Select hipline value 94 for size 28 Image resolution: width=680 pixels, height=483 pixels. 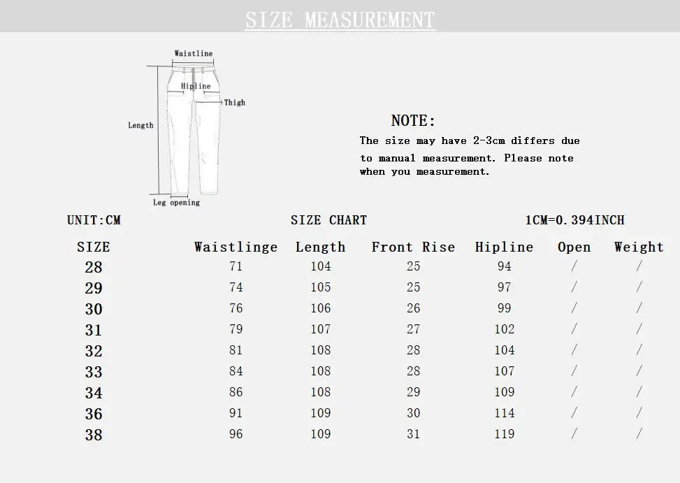[504, 266]
